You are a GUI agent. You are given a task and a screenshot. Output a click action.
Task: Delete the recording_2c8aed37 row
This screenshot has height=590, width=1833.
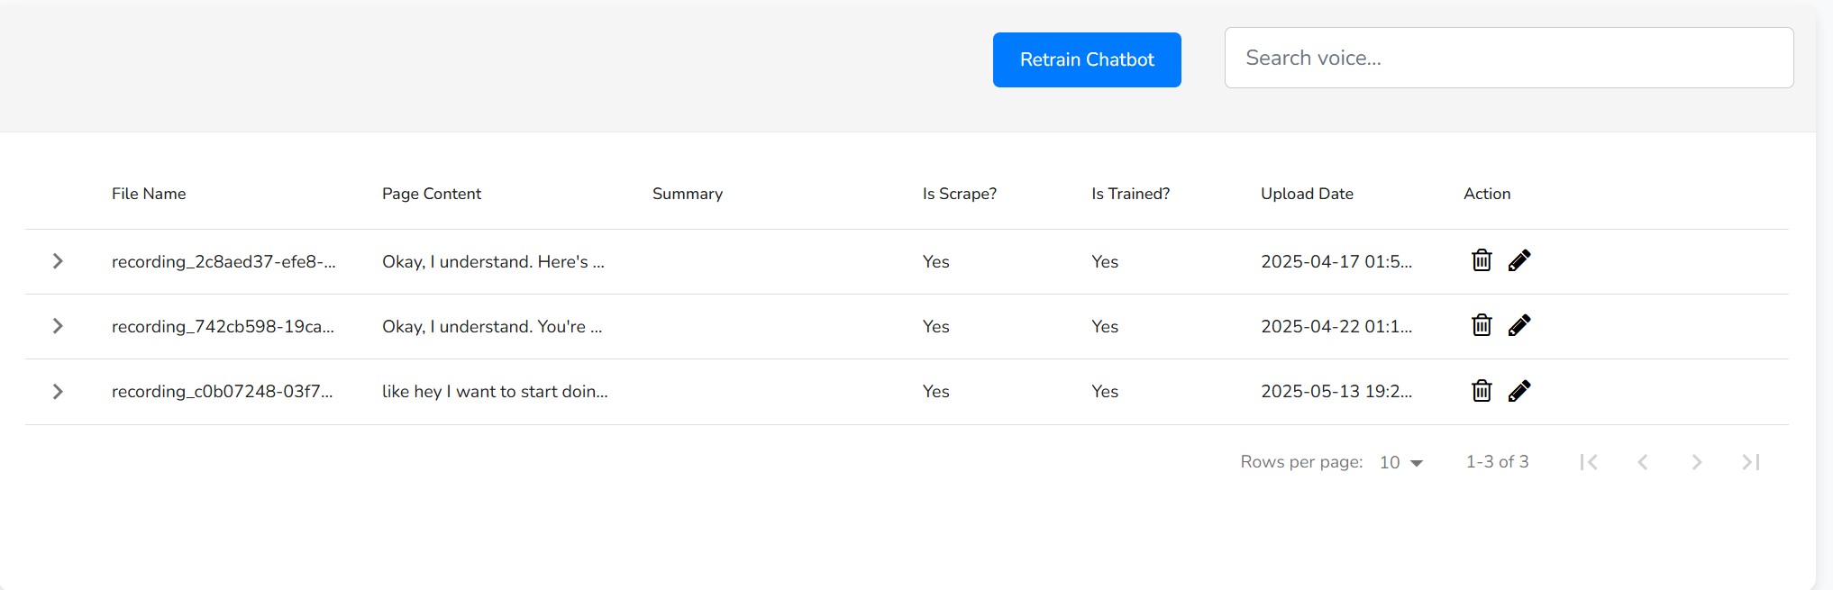[x=1482, y=261]
